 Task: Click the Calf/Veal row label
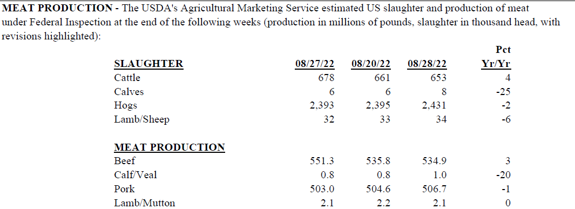(x=136, y=175)
